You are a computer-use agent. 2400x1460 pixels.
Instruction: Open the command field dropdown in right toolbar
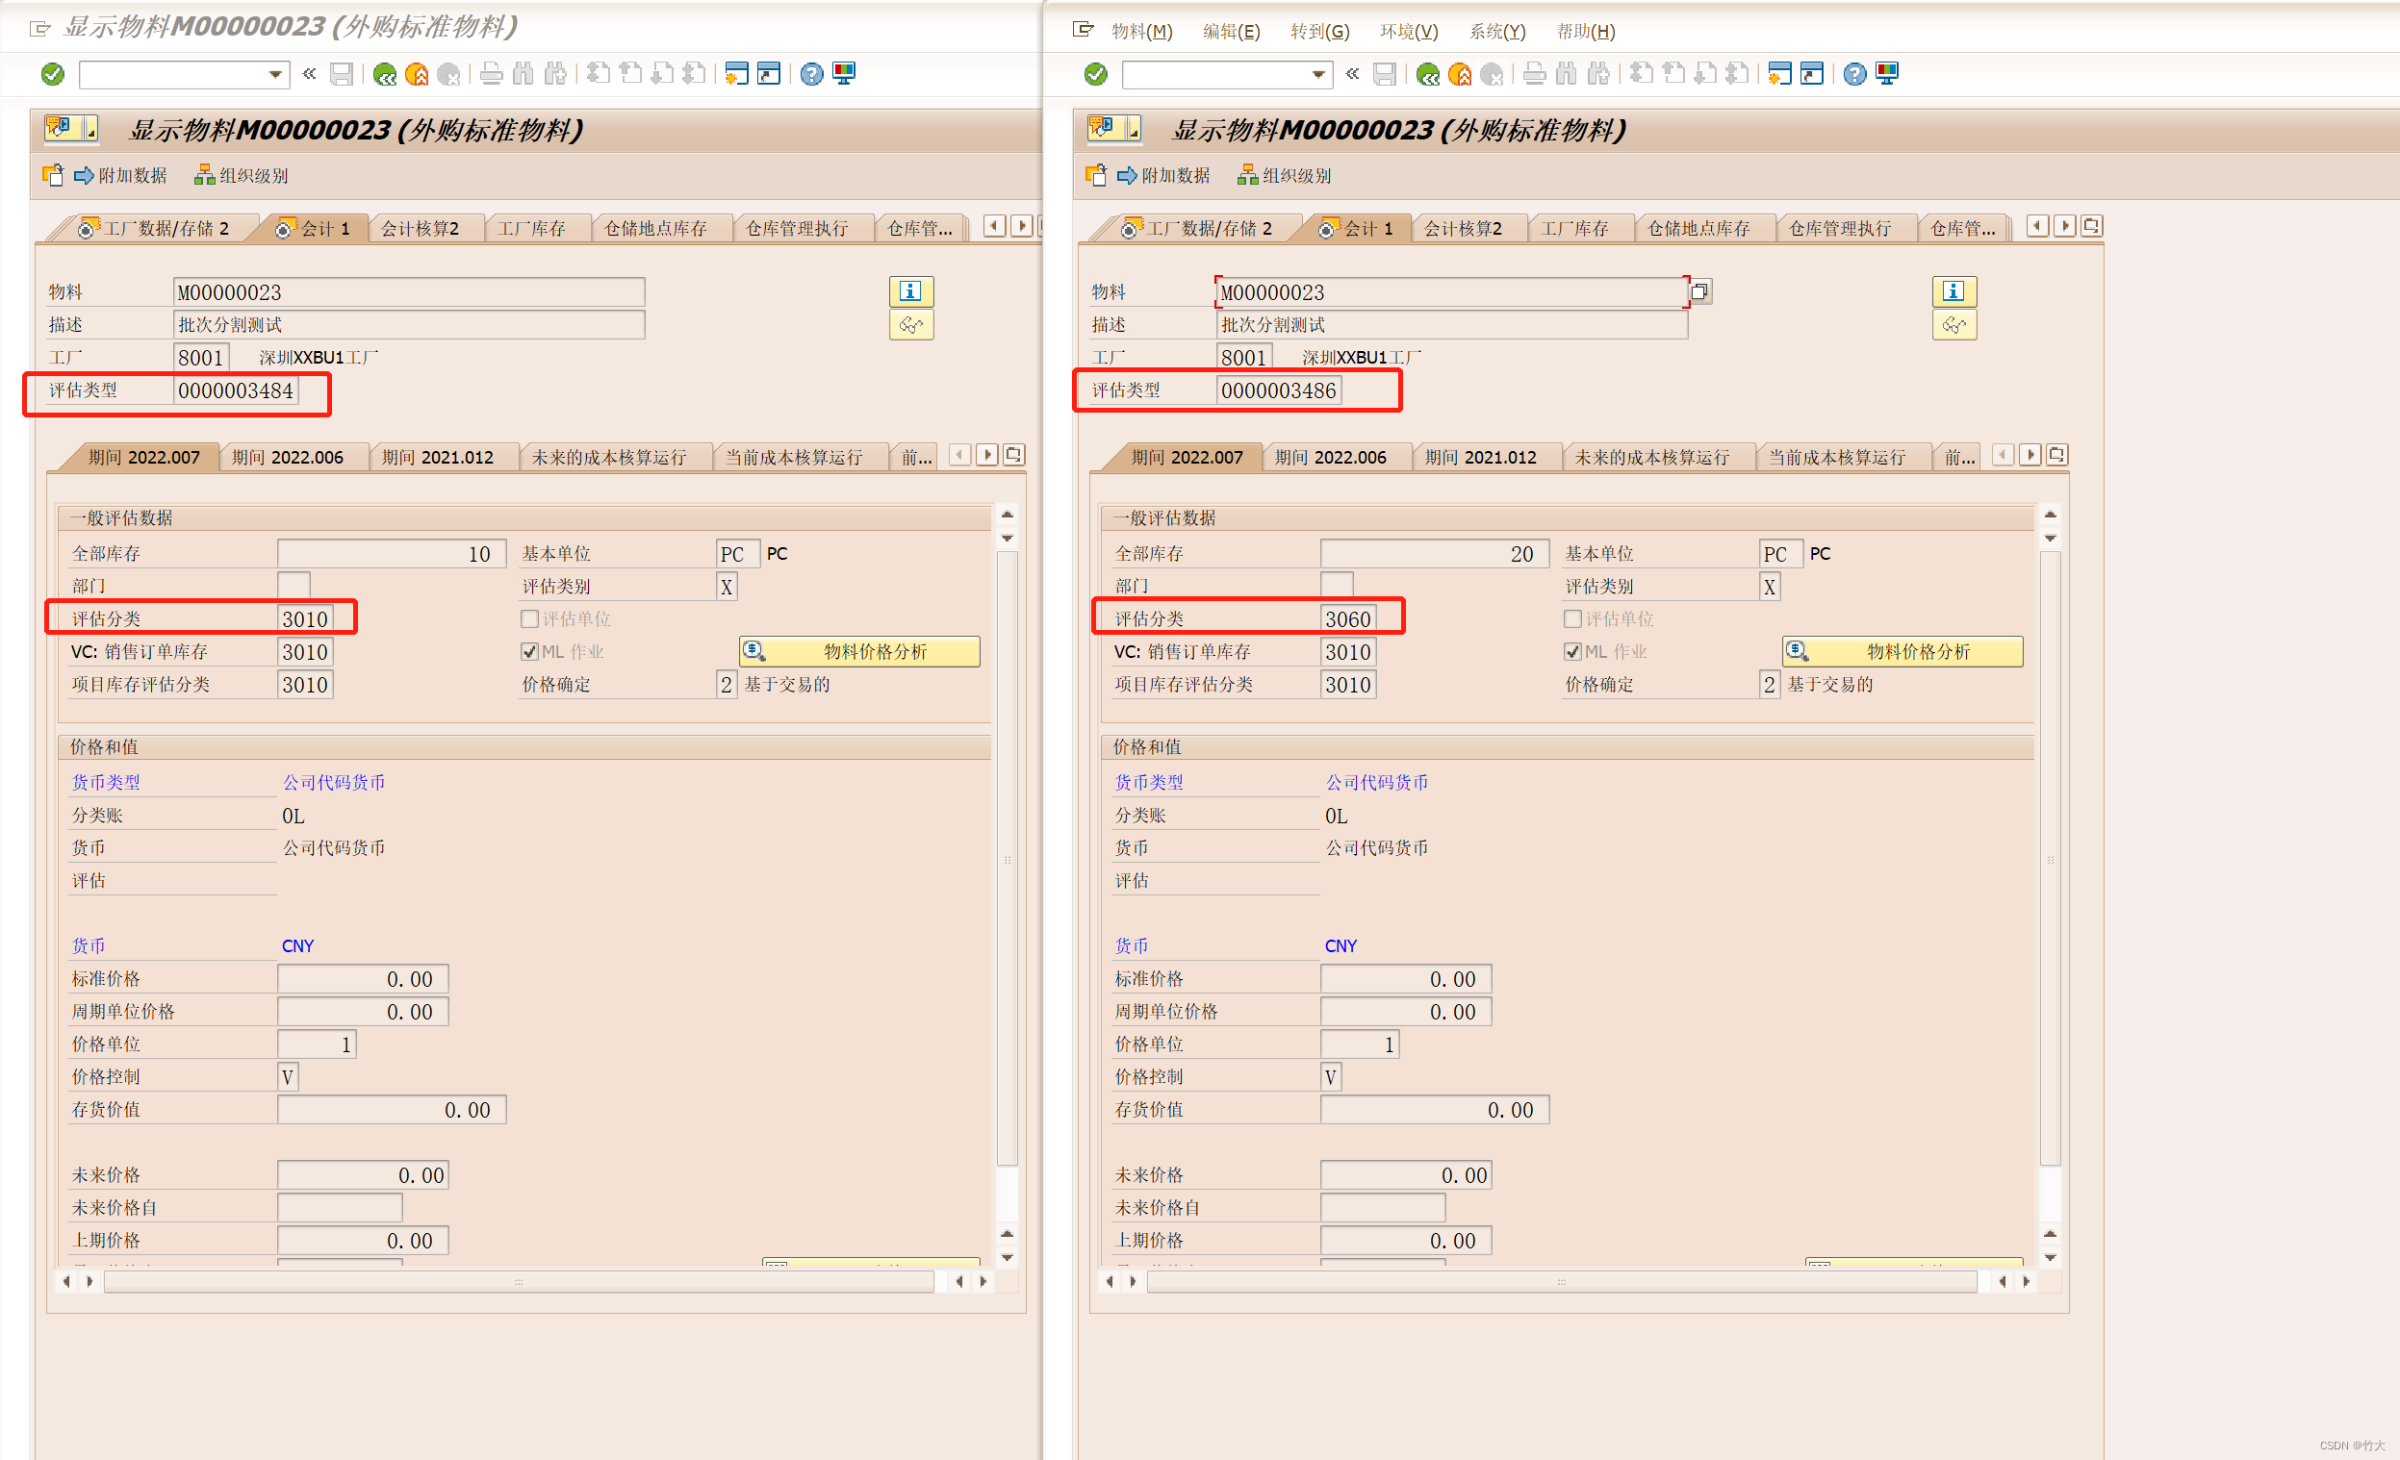pyautogui.click(x=1317, y=74)
